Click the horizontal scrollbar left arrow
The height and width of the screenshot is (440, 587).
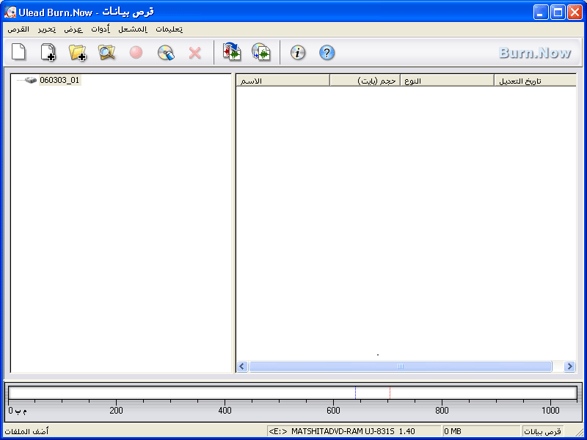click(243, 366)
